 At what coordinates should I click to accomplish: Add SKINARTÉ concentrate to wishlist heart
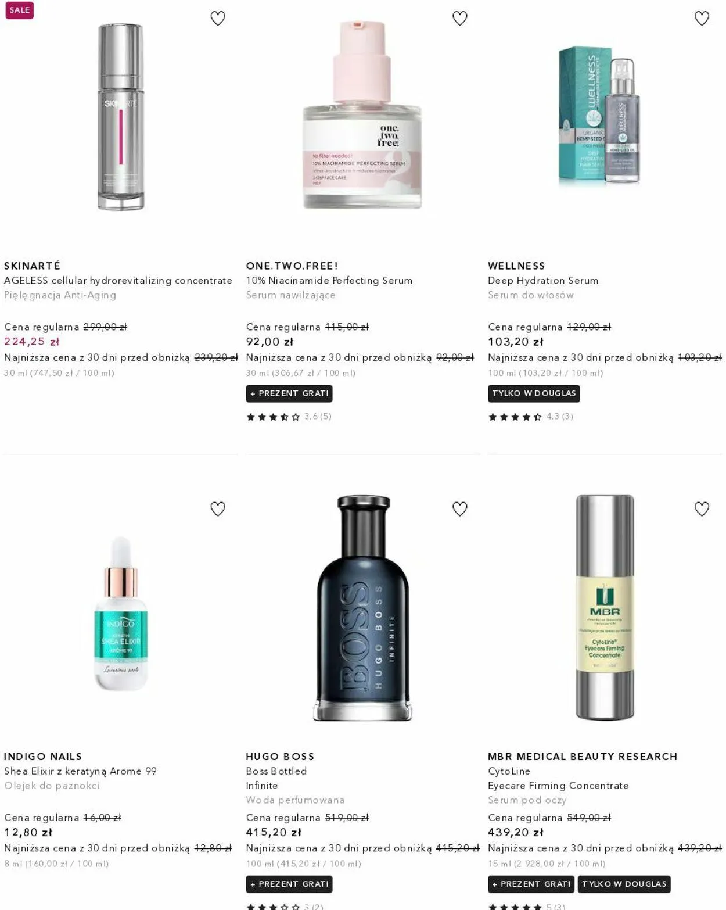click(x=218, y=19)
